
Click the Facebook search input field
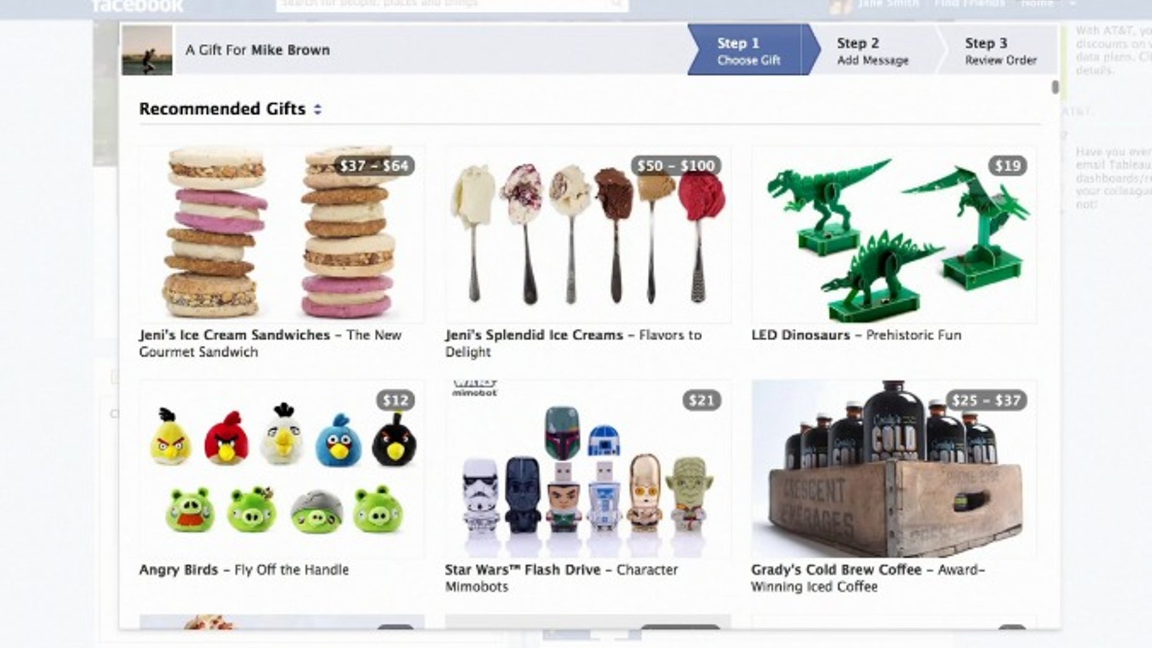tap(452, 5)
